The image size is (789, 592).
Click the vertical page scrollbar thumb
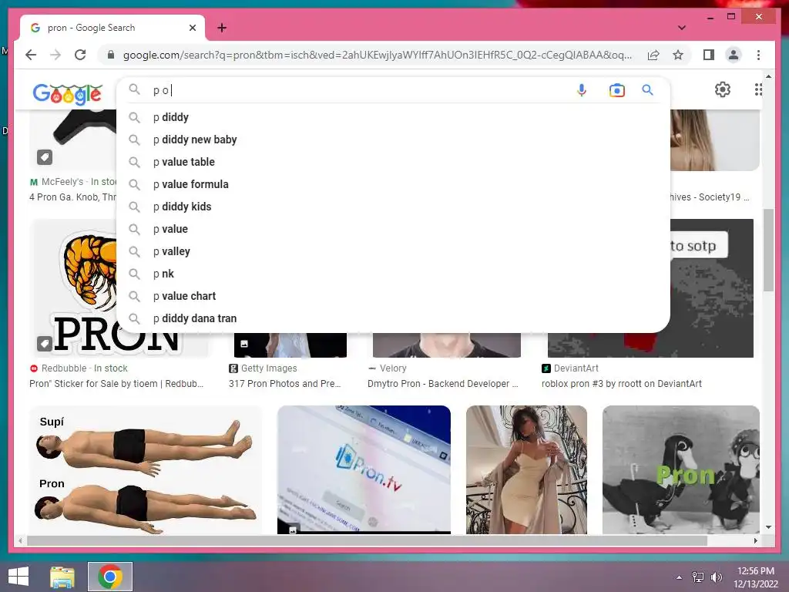tap(768, 251)
